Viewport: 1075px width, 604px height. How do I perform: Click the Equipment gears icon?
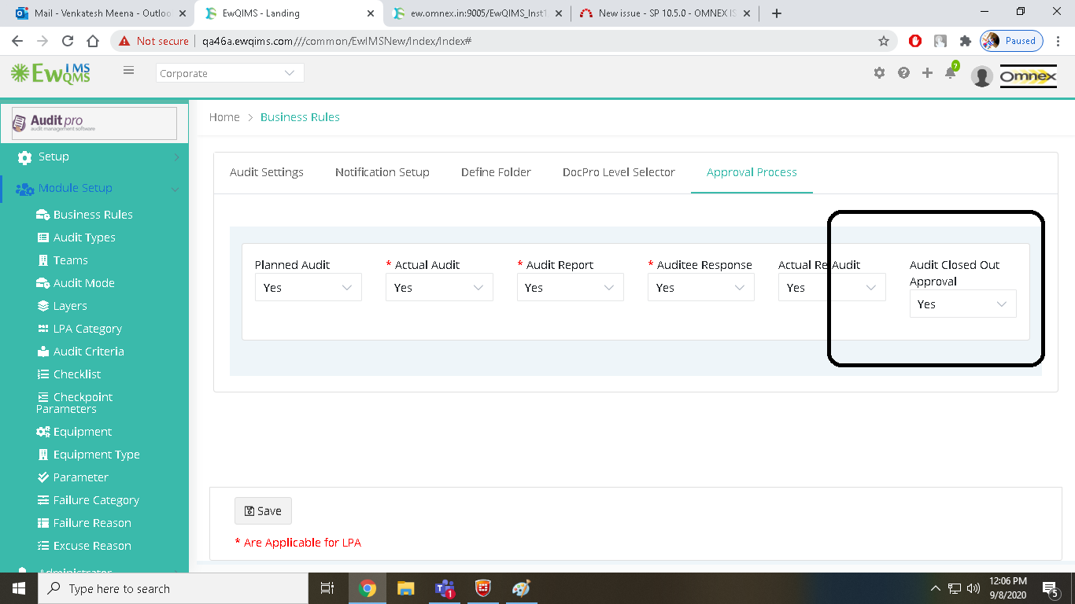(x=43, y=432)
